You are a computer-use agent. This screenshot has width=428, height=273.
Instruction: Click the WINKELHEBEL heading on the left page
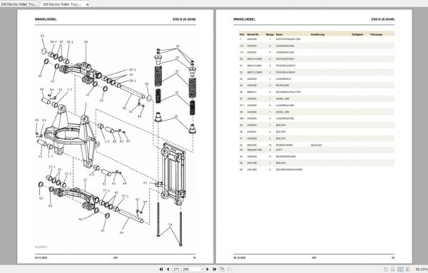(46, 19)
